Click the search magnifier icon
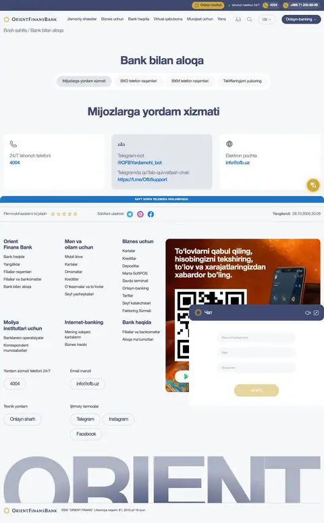Viewport: 324px width, 523px height. (x=249, y=20)
